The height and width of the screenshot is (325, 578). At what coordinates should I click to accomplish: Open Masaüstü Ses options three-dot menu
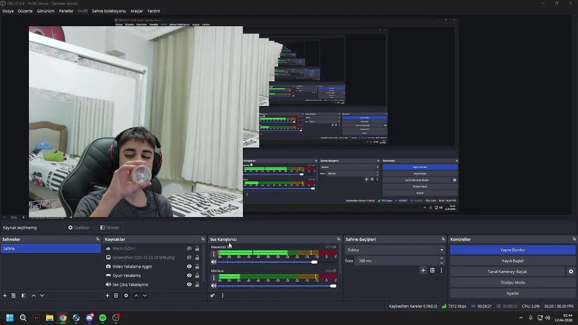point(214,254)
